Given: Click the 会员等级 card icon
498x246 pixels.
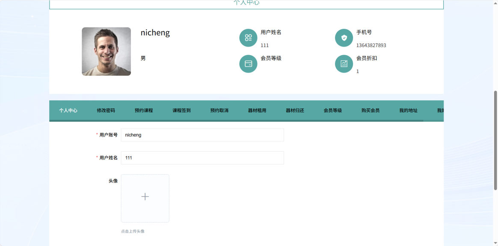Looking at the screenshot, I should [248, 64].
